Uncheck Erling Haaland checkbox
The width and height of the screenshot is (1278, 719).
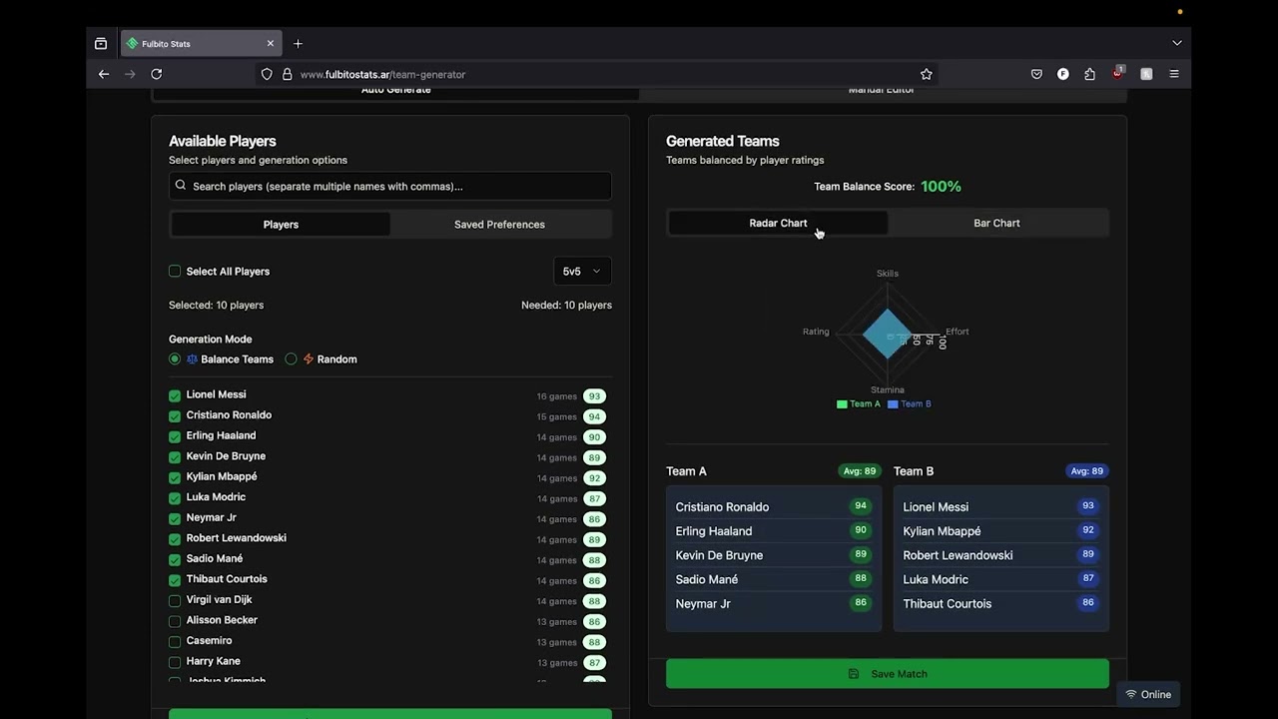pyautogui.click(x=175, y=436)
